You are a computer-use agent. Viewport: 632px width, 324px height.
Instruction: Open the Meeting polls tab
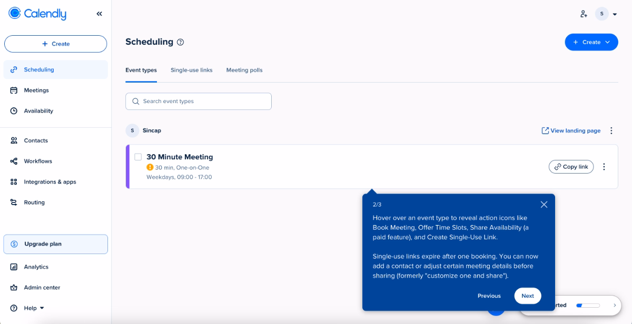pos(244,70)
